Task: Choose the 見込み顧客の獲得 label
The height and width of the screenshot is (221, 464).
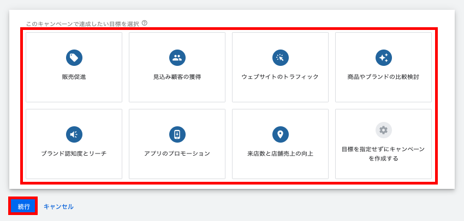Action: [x=177, y=77]
